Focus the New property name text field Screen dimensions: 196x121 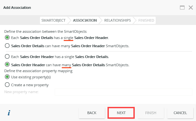tap(123, 92)
